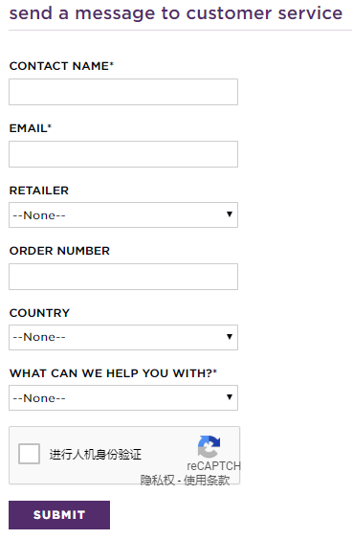The image size is (352, 539).
Task: Focus the Order Number text field
Action: (x=123, y=277)
